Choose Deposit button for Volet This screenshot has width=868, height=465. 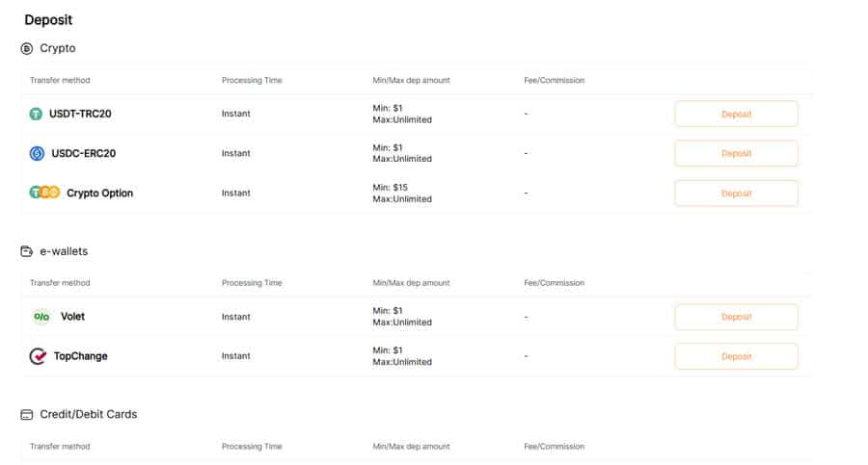[x=736, y=317]
